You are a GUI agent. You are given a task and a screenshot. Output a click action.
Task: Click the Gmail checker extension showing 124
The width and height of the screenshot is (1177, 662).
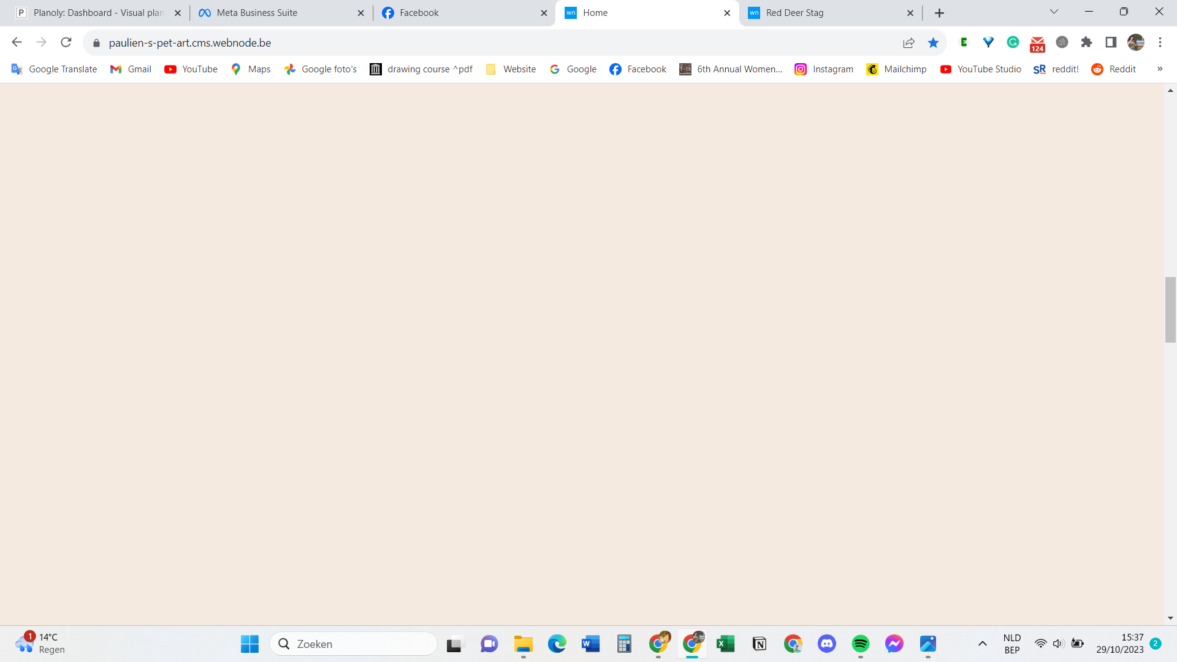1037,44
